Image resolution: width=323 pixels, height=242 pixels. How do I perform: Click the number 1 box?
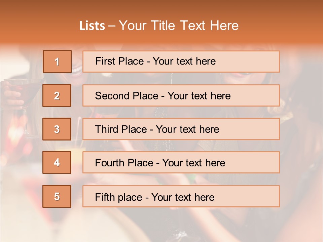[57, 62]
